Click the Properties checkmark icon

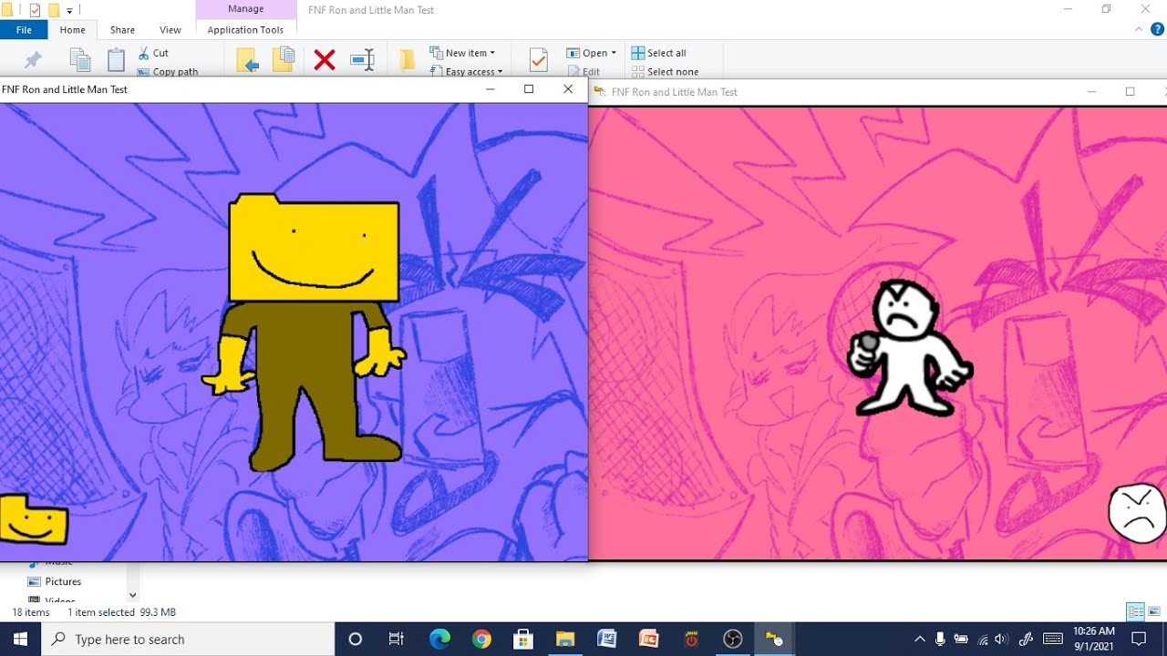[x=538, y=61]
